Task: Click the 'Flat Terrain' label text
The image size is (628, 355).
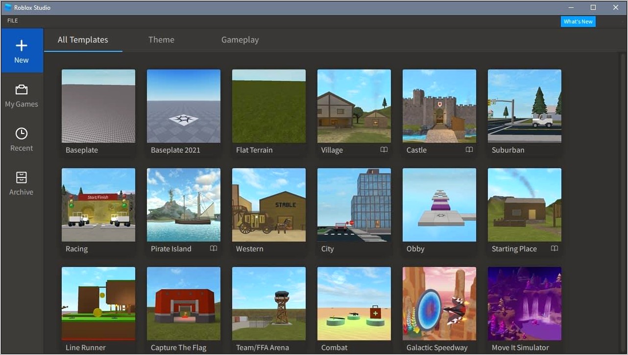Action: (254, 150)
